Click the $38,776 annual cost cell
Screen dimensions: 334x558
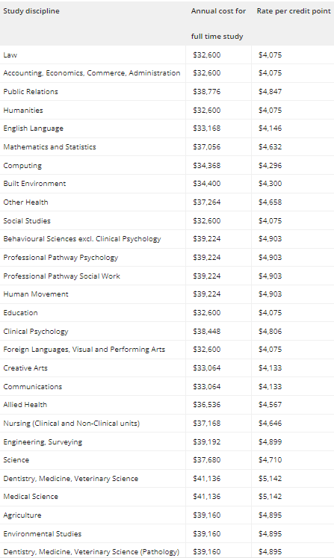point(207,91)
